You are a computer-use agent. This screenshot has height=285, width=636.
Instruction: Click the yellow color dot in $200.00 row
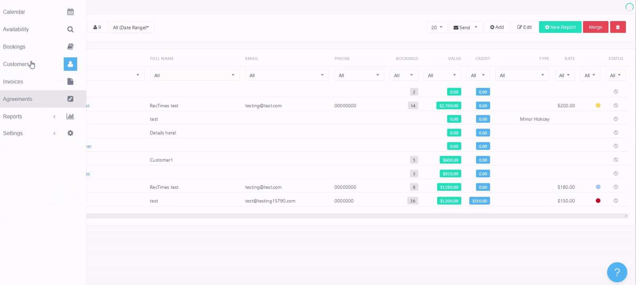[598, 106]
